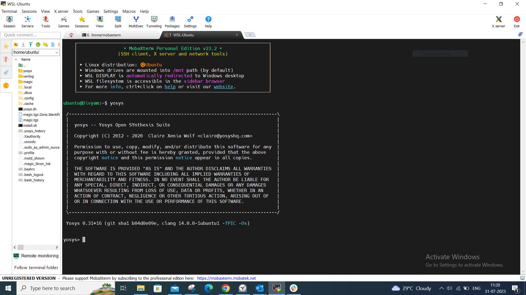Open the Macros menu
This screenshot has width=526, height=295.
coord(129,11)
